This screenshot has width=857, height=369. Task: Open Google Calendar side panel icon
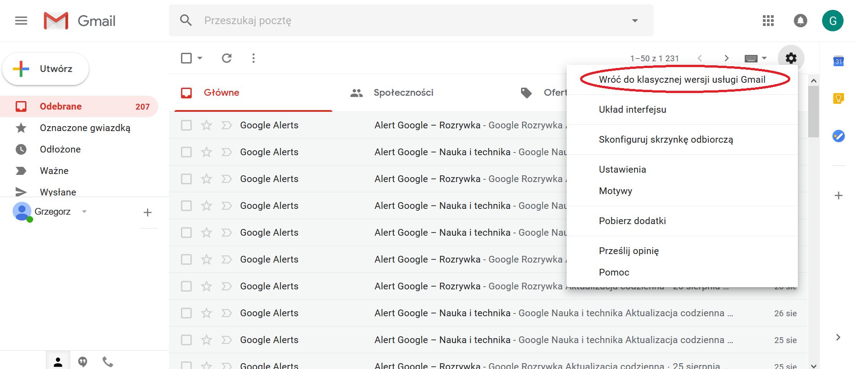pos(838,61)
